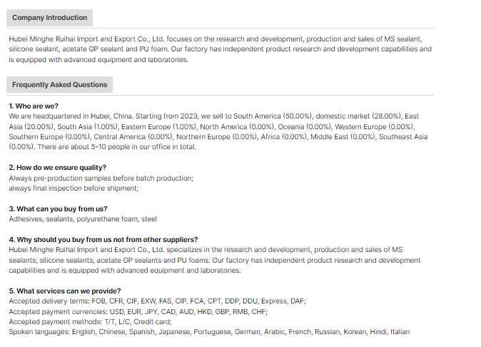The image size is (481, 347).
Task: Click the Company Introduction section header
Action: pos(50,18)
